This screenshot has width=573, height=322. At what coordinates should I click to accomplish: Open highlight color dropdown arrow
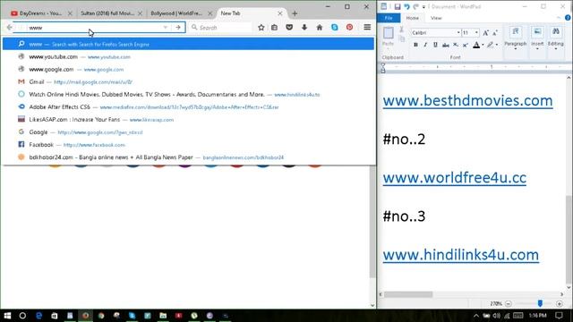[497, 45]
